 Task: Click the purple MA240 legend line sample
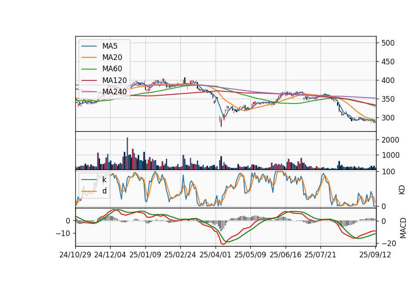click(x=89, y=92)
